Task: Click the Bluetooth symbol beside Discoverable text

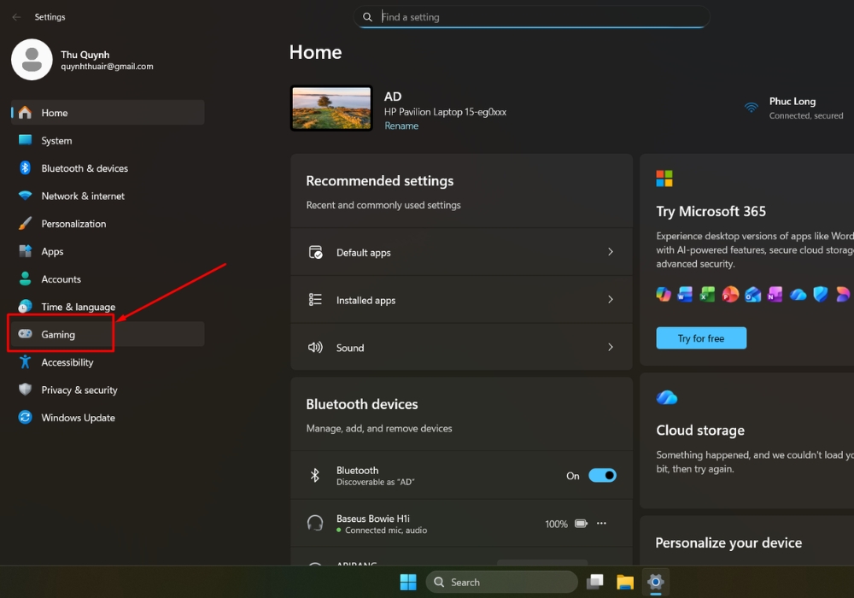Action: [x=315, y=476]
